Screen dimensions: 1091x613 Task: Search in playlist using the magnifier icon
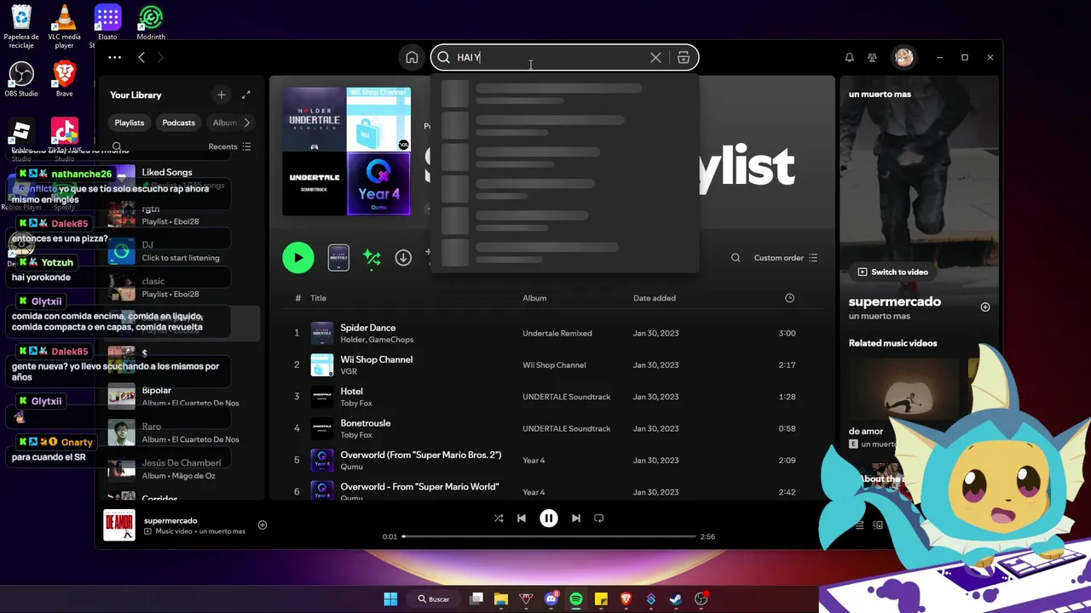click(736, 258)
